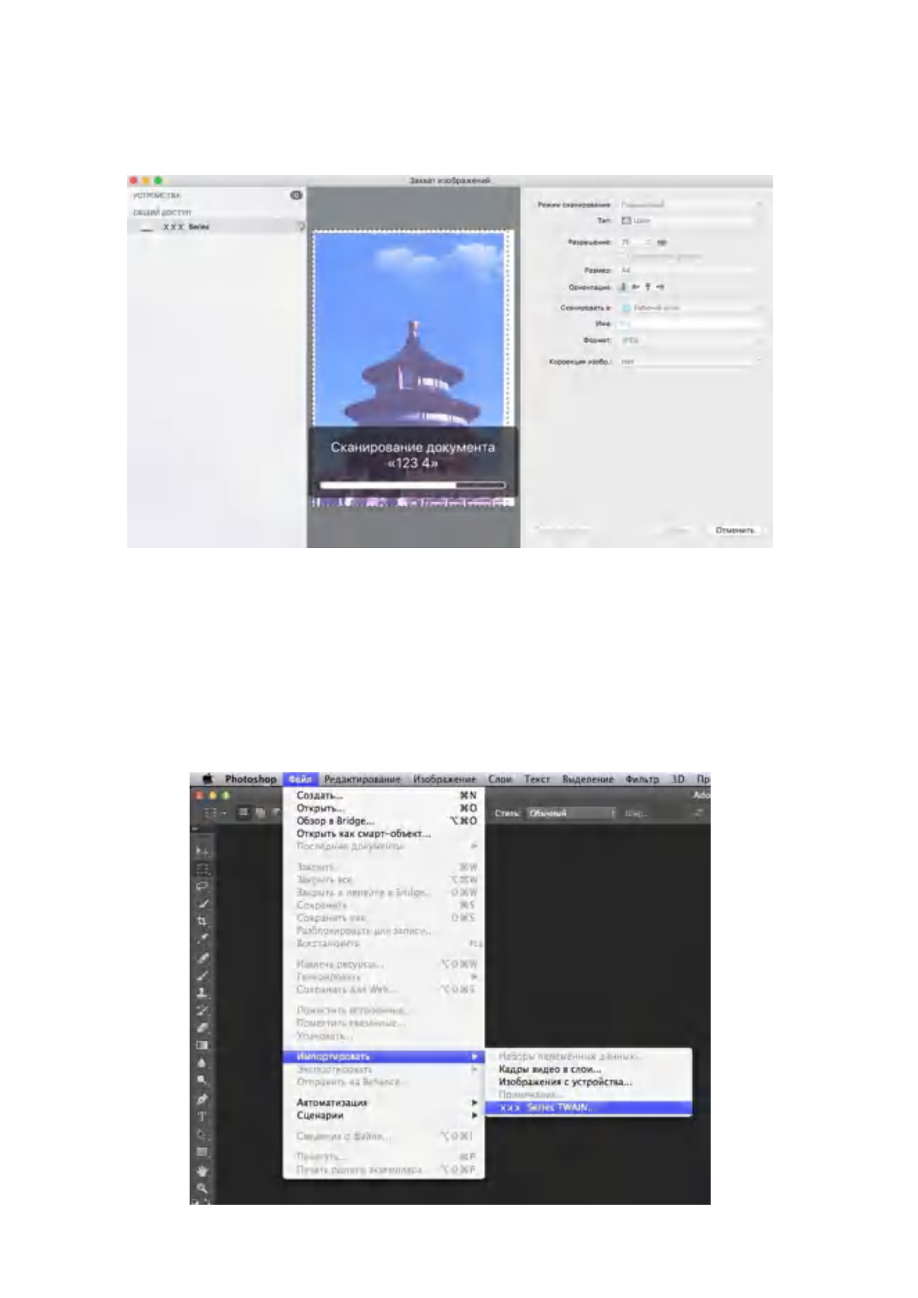
Task: Select the Clone Stamp tool
Action: coord(203,992)
